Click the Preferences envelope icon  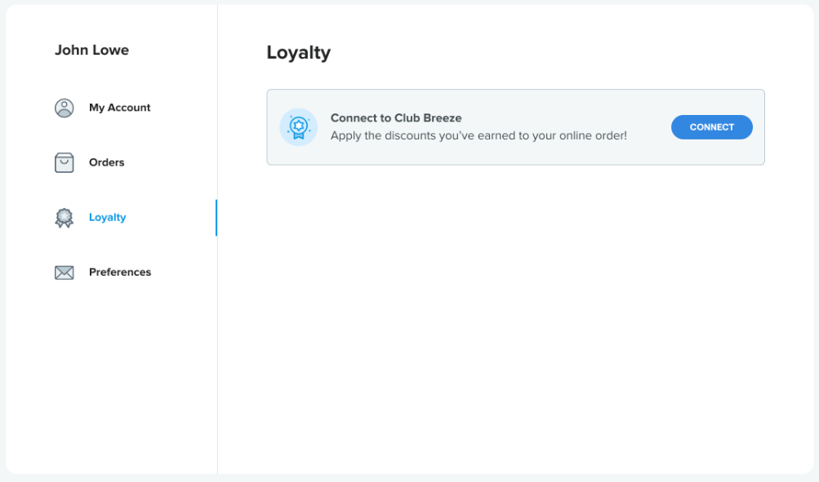coord(65,272)
